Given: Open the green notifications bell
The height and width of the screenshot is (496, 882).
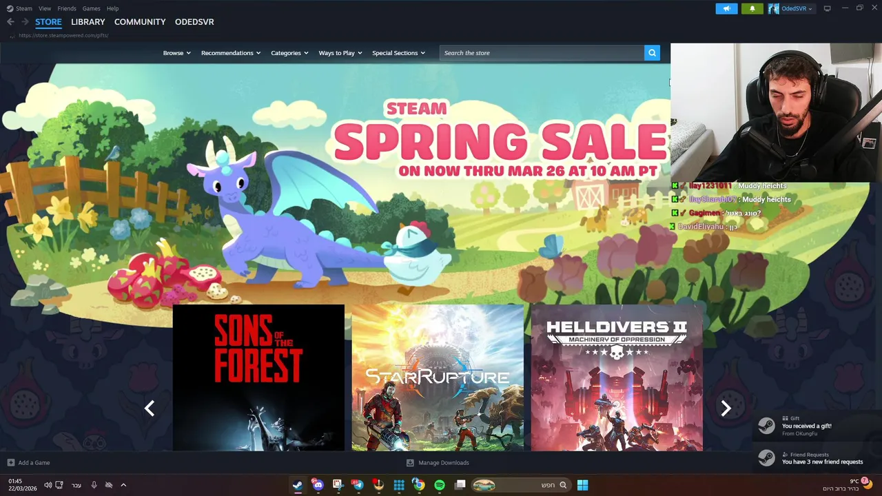Looking at the screenshot, I should (752, 8).
